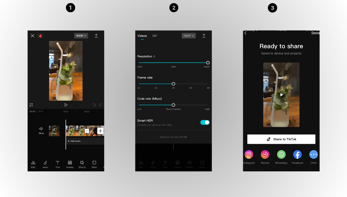Play the video preview in screen 1

click(x=66, y=105)
